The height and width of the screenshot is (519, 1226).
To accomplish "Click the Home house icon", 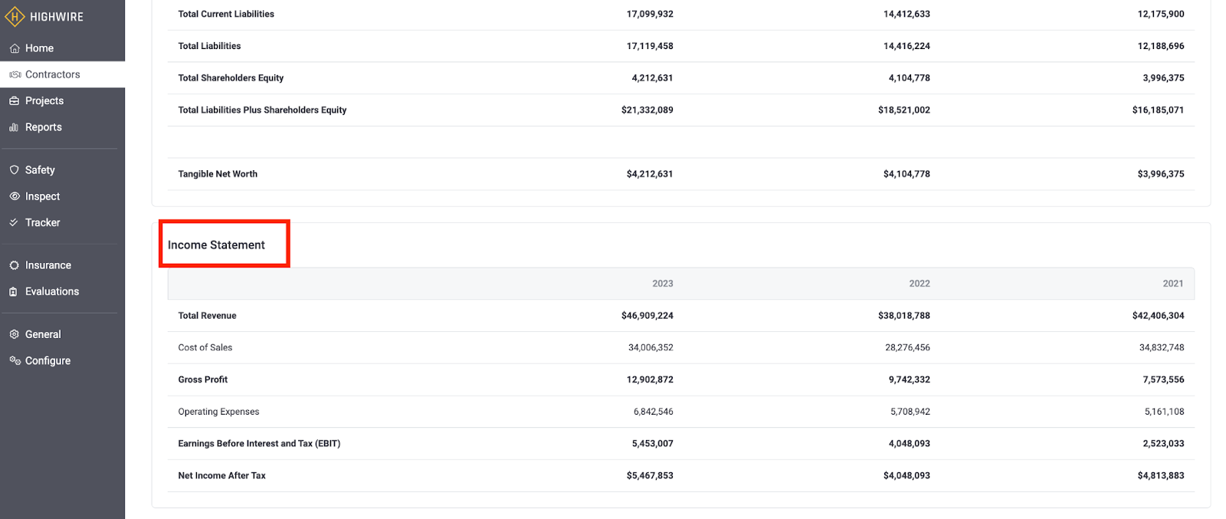I will [x=15, y=48].
